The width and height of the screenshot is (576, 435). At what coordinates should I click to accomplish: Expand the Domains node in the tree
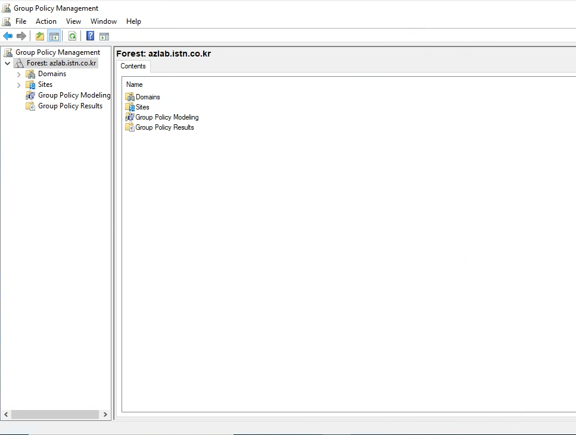[x=18, y=74]
